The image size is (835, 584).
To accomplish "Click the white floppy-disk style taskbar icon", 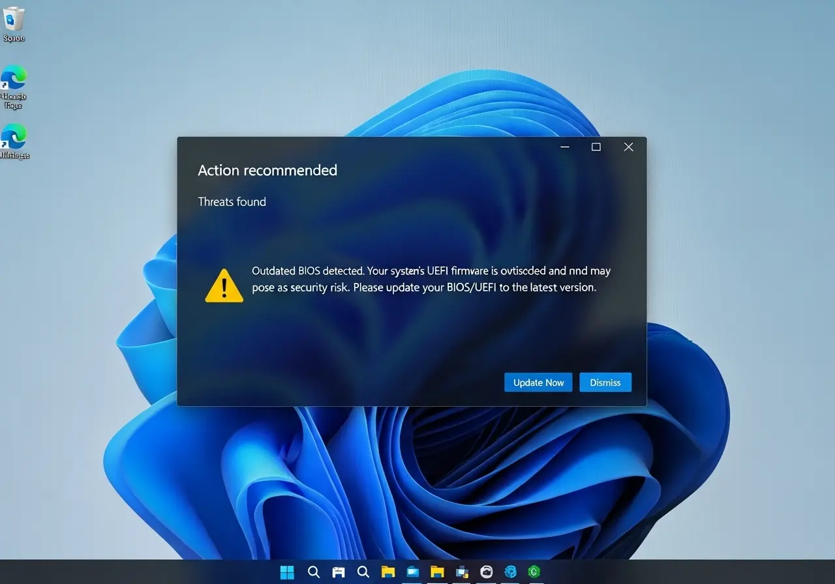I will coord(338,572).
